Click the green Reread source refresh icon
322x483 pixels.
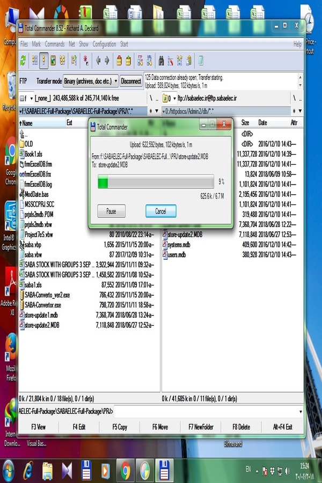point(23,61)
